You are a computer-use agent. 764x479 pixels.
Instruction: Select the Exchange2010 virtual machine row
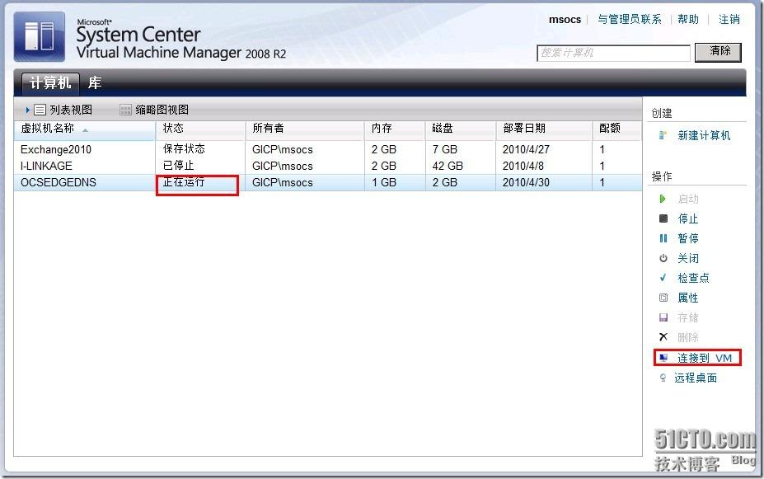pyautogui.click(x=327, y=149)
